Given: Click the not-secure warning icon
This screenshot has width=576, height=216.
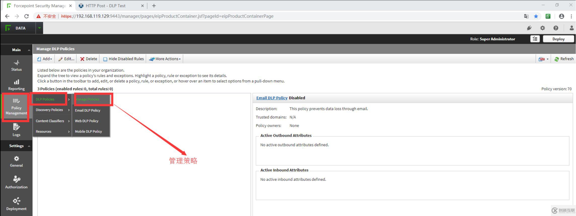Looking at the screenshot, I should click(39, 16).
